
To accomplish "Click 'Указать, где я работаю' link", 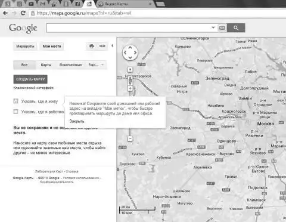I will click(43, 112).
